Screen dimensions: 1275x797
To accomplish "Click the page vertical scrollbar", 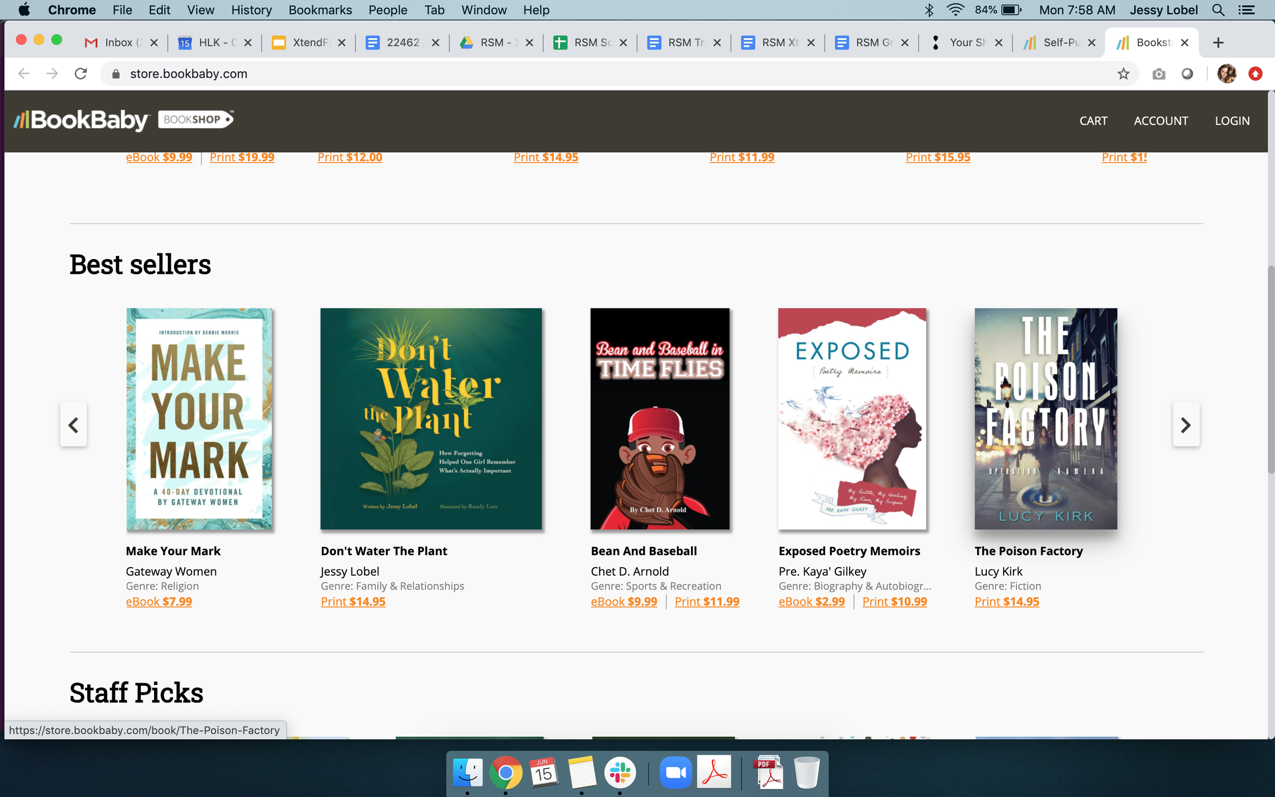I will pos(1271,369).
